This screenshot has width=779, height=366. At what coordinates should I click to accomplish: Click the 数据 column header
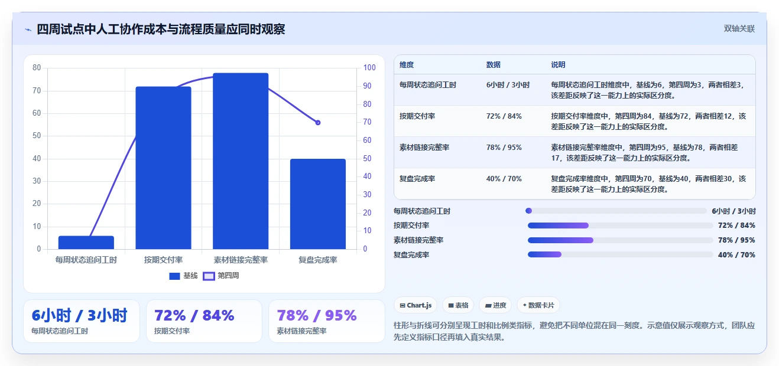click(x=494, y=64)
